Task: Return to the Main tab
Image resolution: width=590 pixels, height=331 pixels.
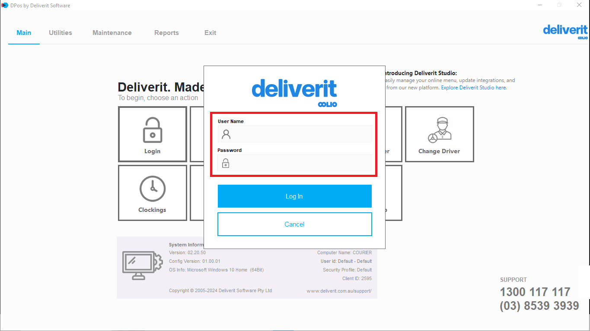Action: 24,32
